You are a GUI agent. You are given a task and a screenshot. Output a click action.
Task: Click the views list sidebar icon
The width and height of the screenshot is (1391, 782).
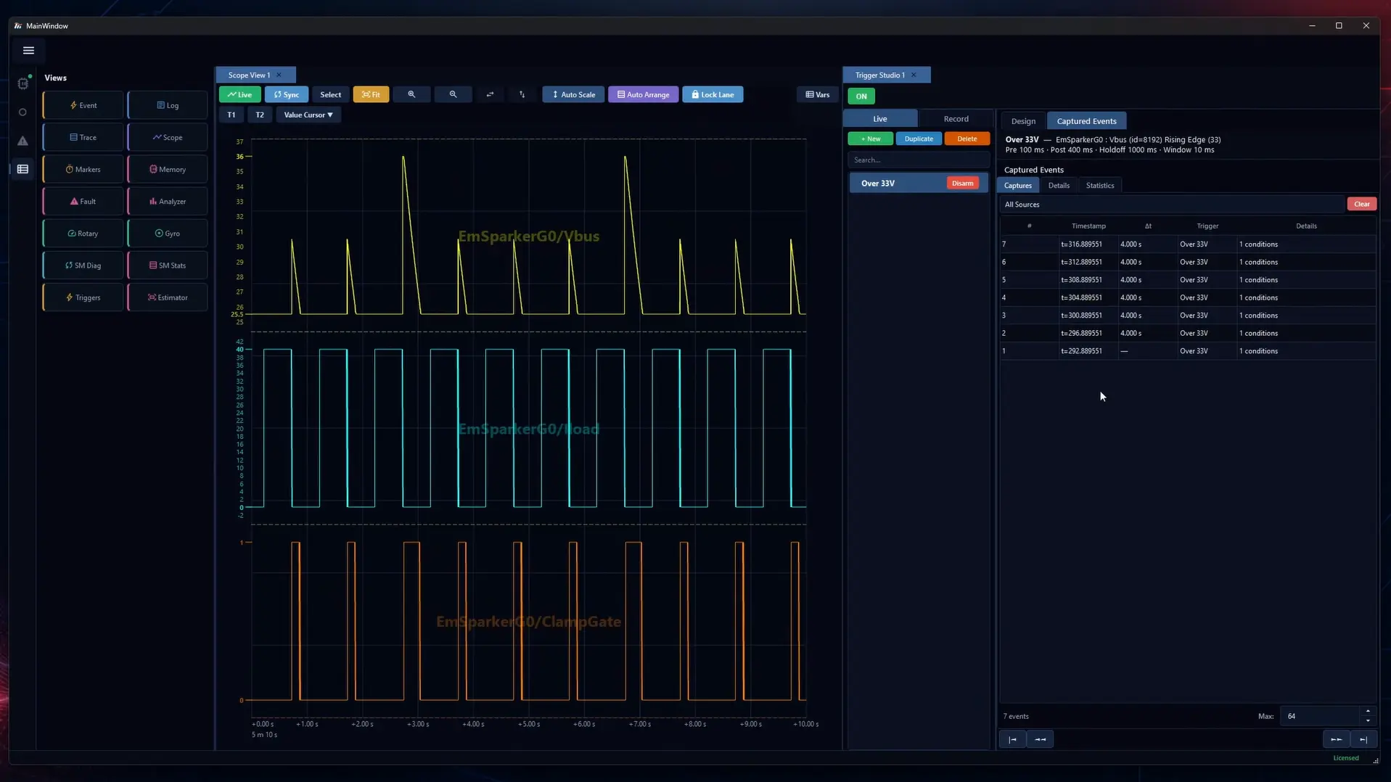click(22, 169)
